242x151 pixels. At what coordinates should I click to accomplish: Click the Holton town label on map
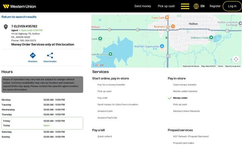(193, 24)
